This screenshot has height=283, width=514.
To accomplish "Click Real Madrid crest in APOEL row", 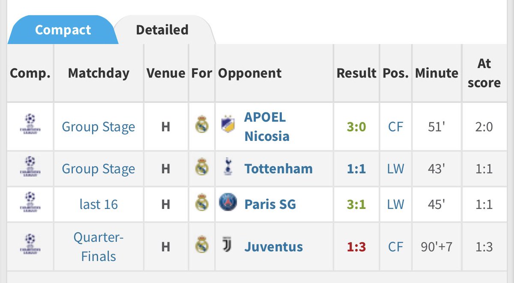I will pyautogui.click(x=202, y=126).
